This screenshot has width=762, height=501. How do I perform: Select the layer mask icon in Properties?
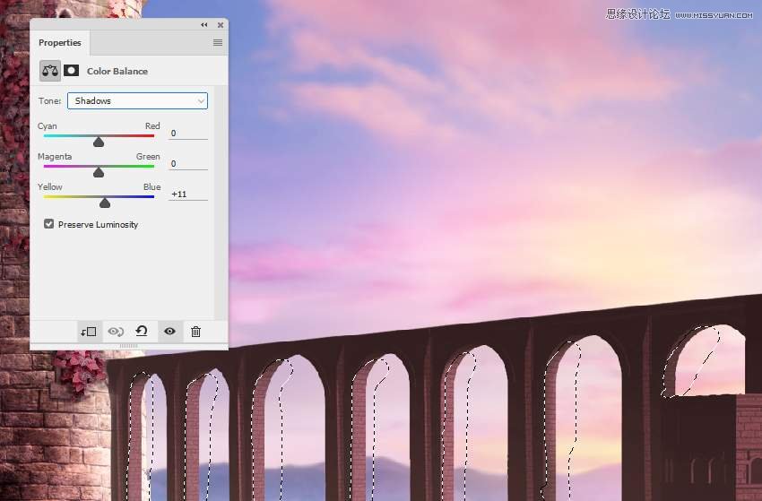tap(72, 71)
